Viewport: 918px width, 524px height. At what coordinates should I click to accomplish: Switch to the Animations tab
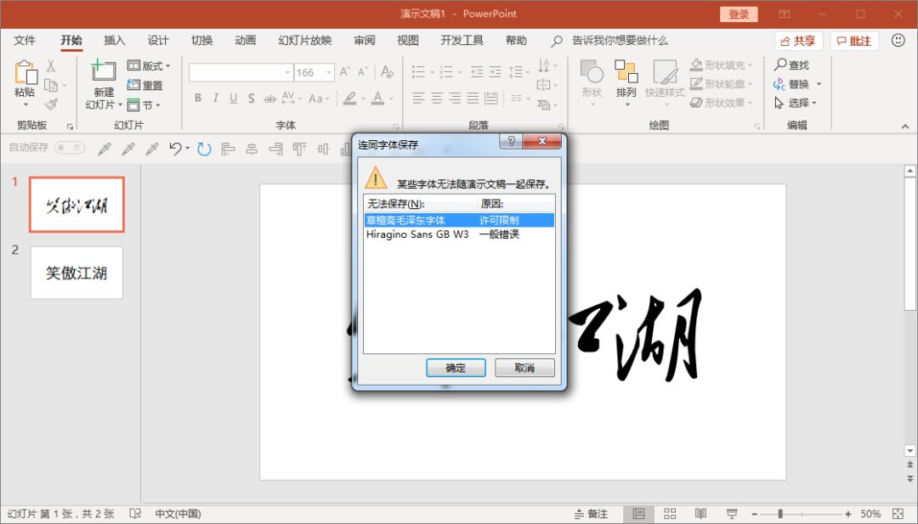tap(246, 41)
